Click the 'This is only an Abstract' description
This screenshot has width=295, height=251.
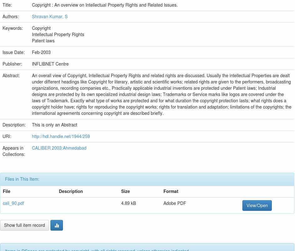[54, 125]
